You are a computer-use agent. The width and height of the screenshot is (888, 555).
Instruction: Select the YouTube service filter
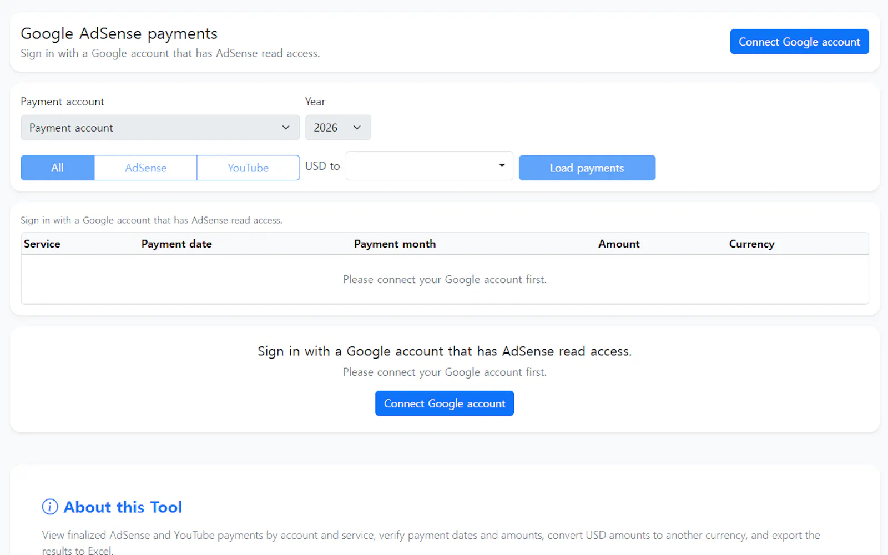248,168
